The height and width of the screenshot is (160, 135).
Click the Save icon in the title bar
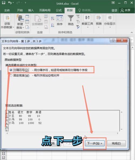click(4, 3)
